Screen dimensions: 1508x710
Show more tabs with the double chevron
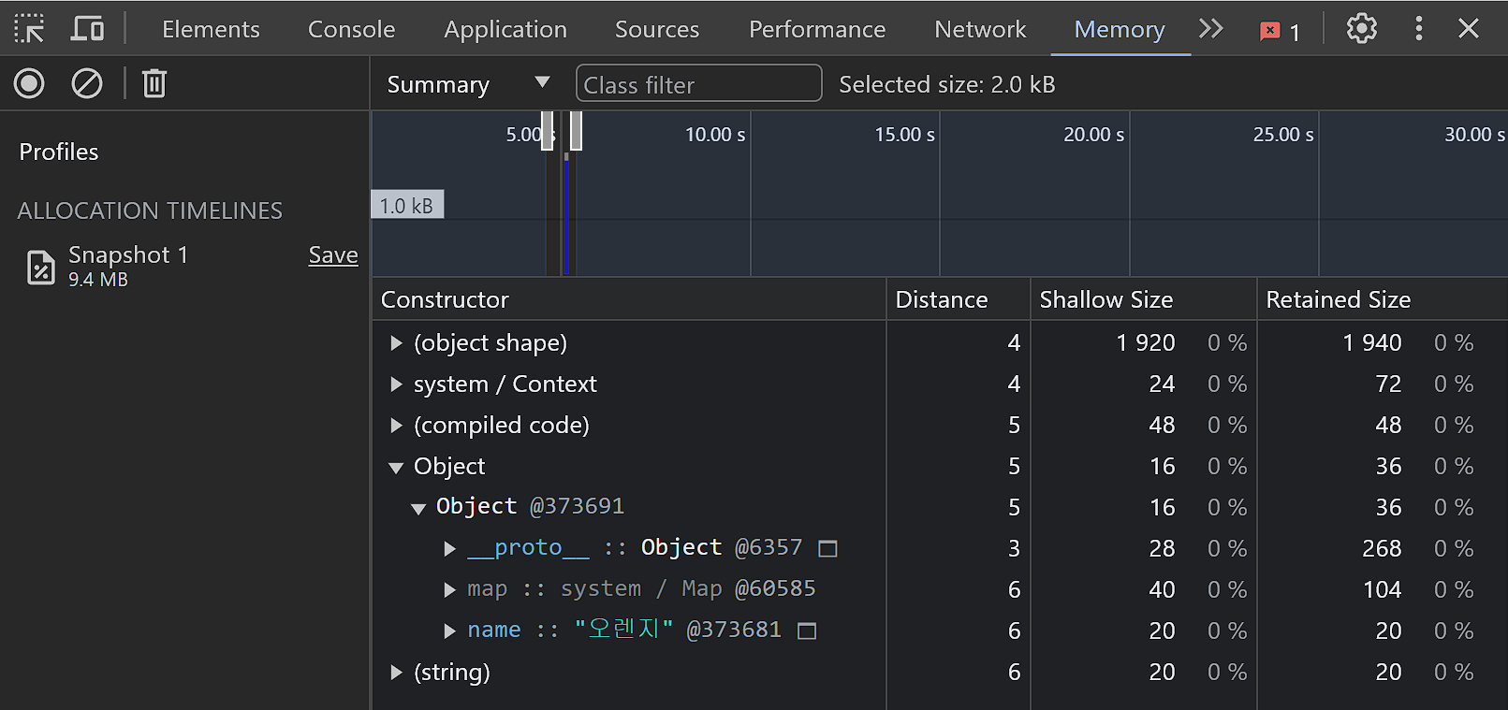click(1210, 29)
